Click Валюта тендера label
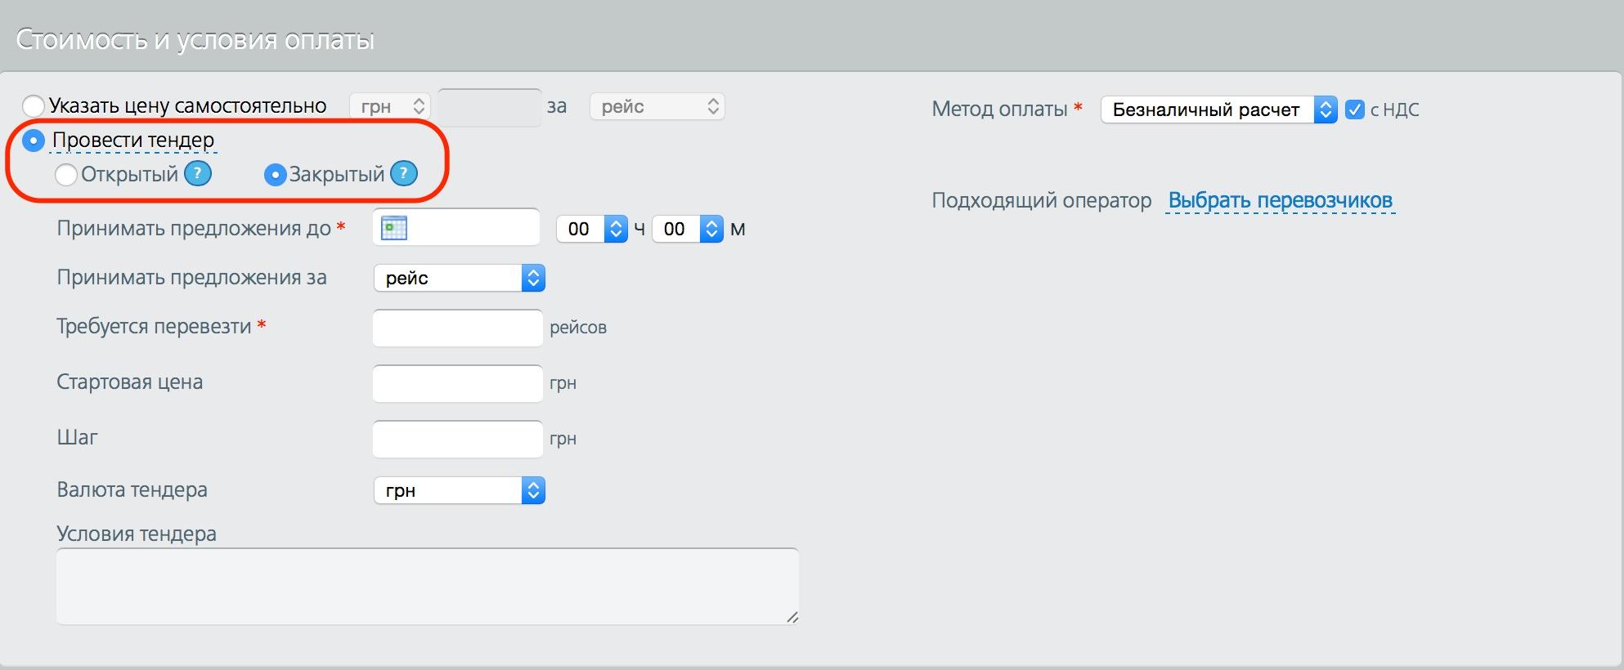 tap(132, 489)
